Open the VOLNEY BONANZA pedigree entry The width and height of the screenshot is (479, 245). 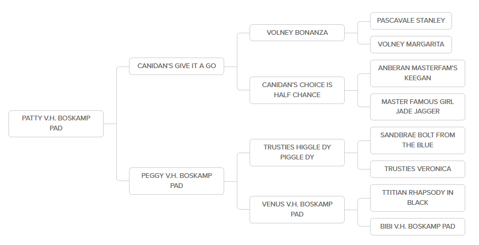pos(297,33)
